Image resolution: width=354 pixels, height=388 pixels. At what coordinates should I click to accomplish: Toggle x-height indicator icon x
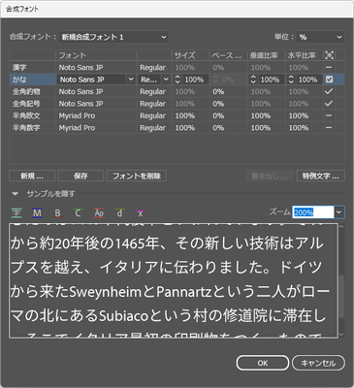(141, 212)
